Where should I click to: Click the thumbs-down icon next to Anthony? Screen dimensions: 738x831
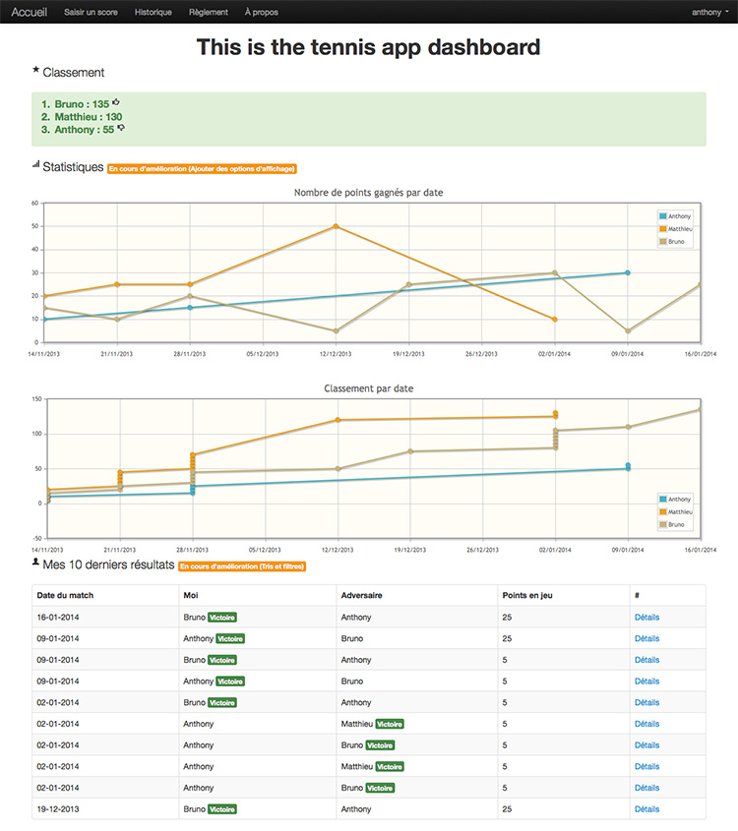(121, 128)
